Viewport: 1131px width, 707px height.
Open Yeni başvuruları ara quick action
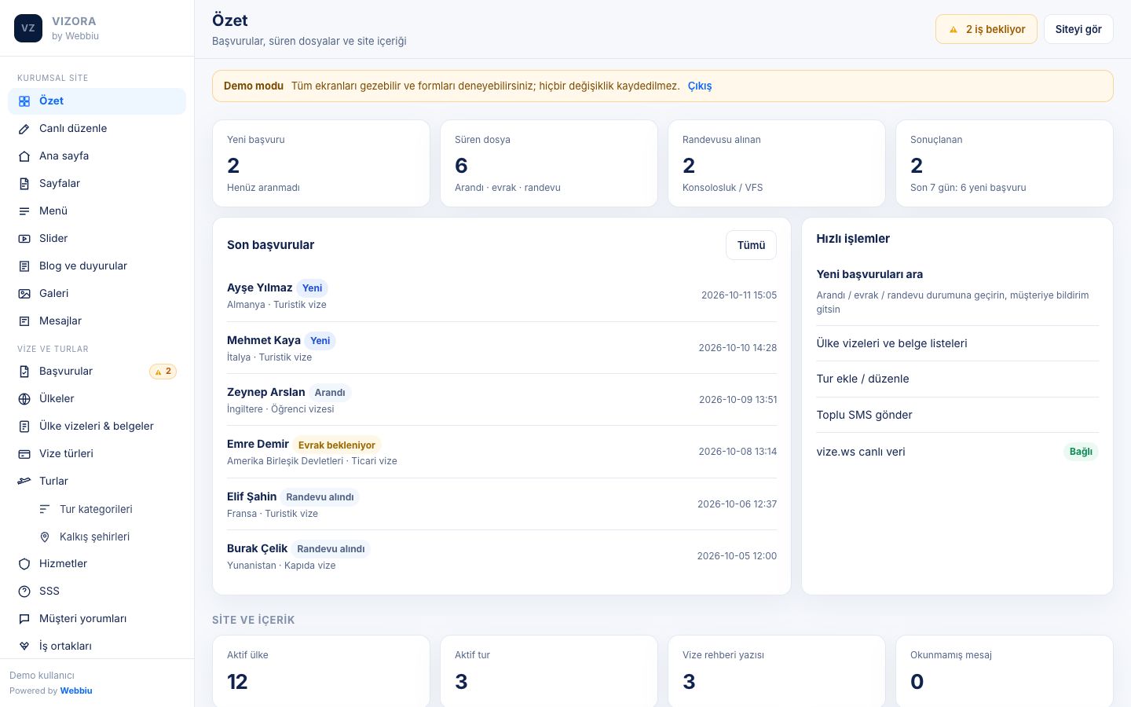[x=957, y=291]
